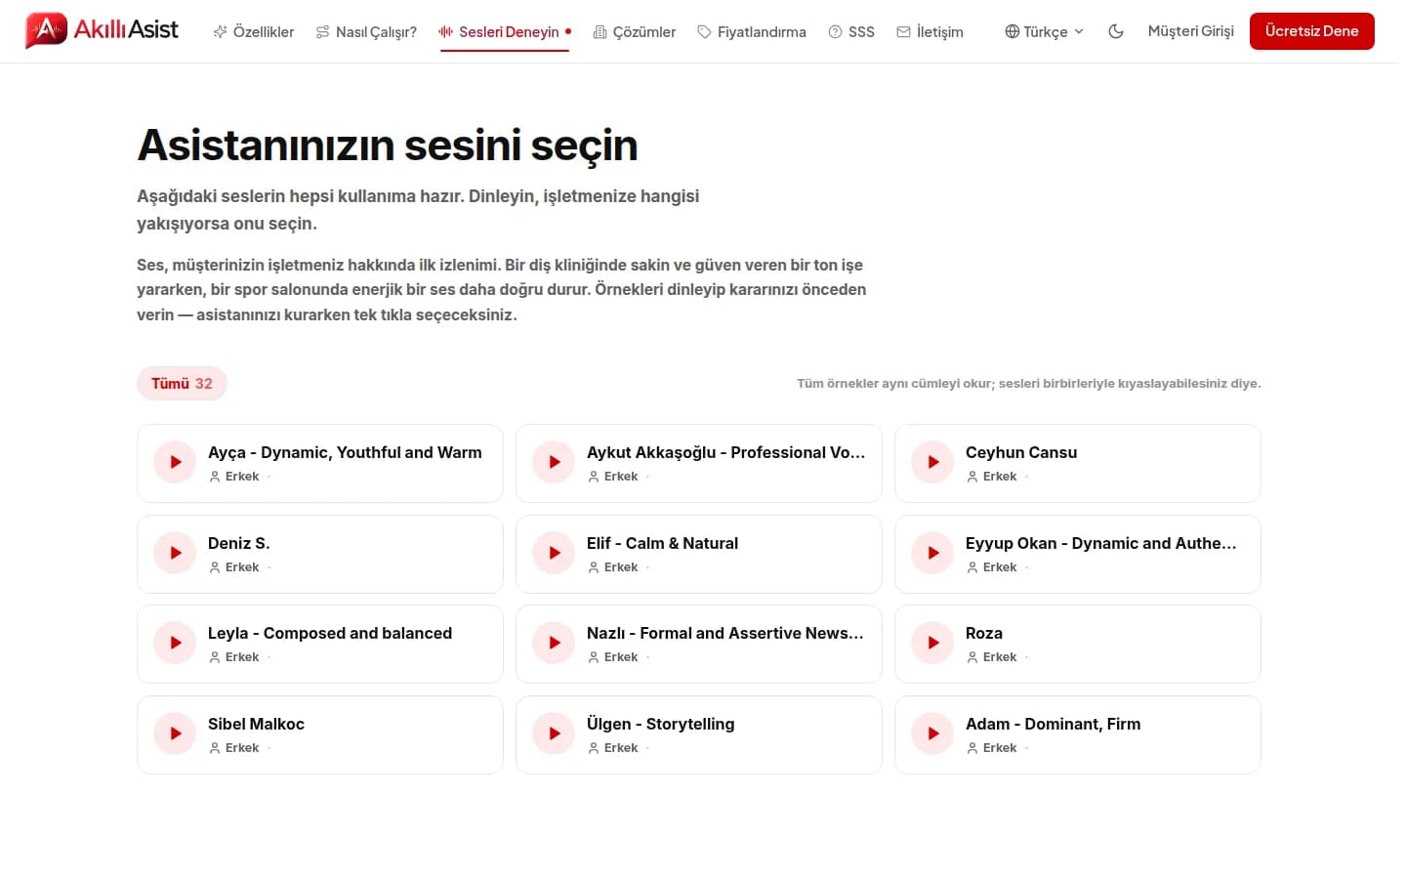The image size is (1406, 879).
Task: Open the Türkçe language dropdown
Action: [x=1045, y=31]
